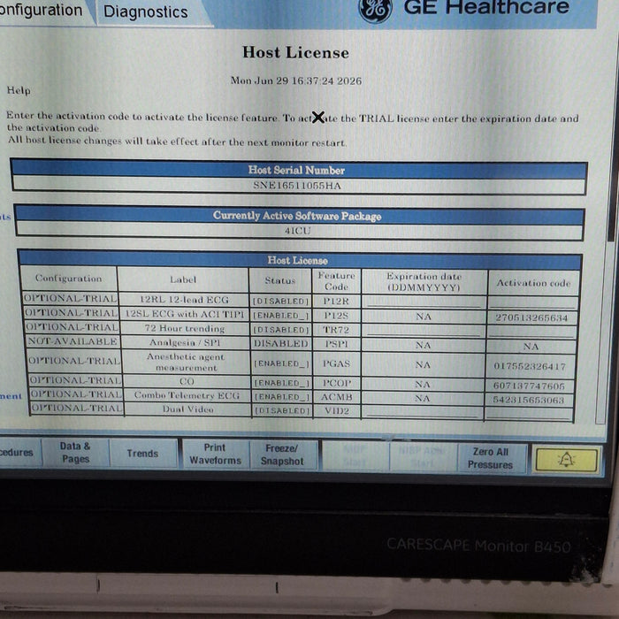This screenshot has height=619, width=619.
Task: Open the Help link
Action: pos(19,90)
